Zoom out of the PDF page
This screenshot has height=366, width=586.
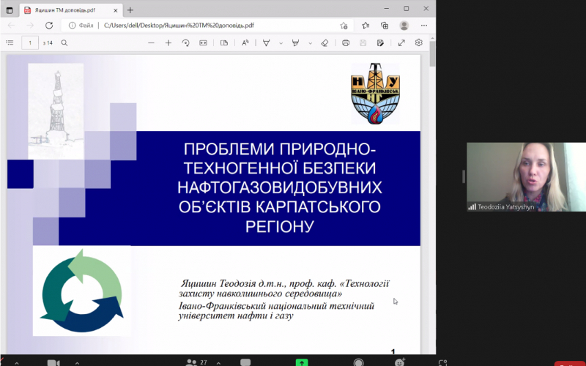151,43
